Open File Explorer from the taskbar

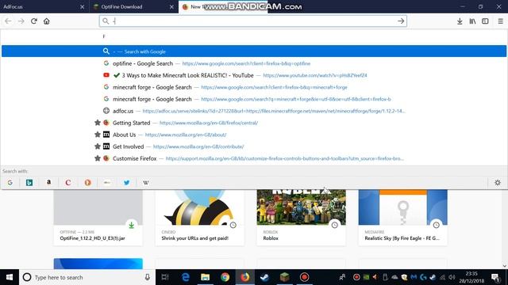coord(205,277)
